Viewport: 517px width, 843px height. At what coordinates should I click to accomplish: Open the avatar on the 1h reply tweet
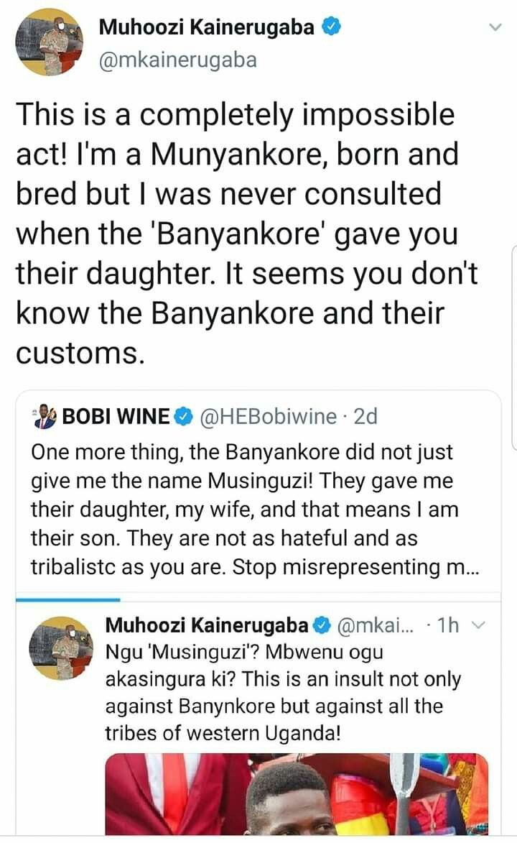pos(61,648)
